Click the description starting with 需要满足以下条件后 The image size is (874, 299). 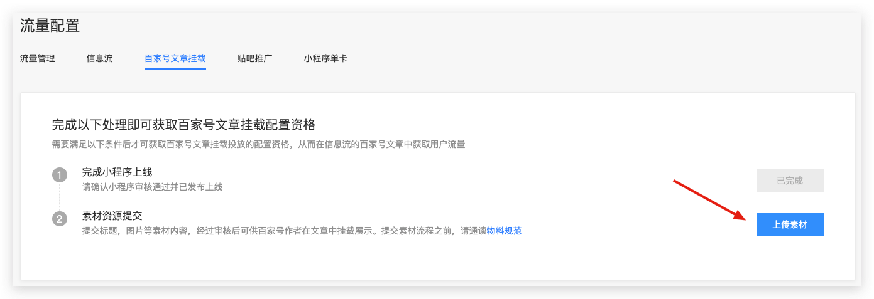pyautogui.click(x=258, y=144)
